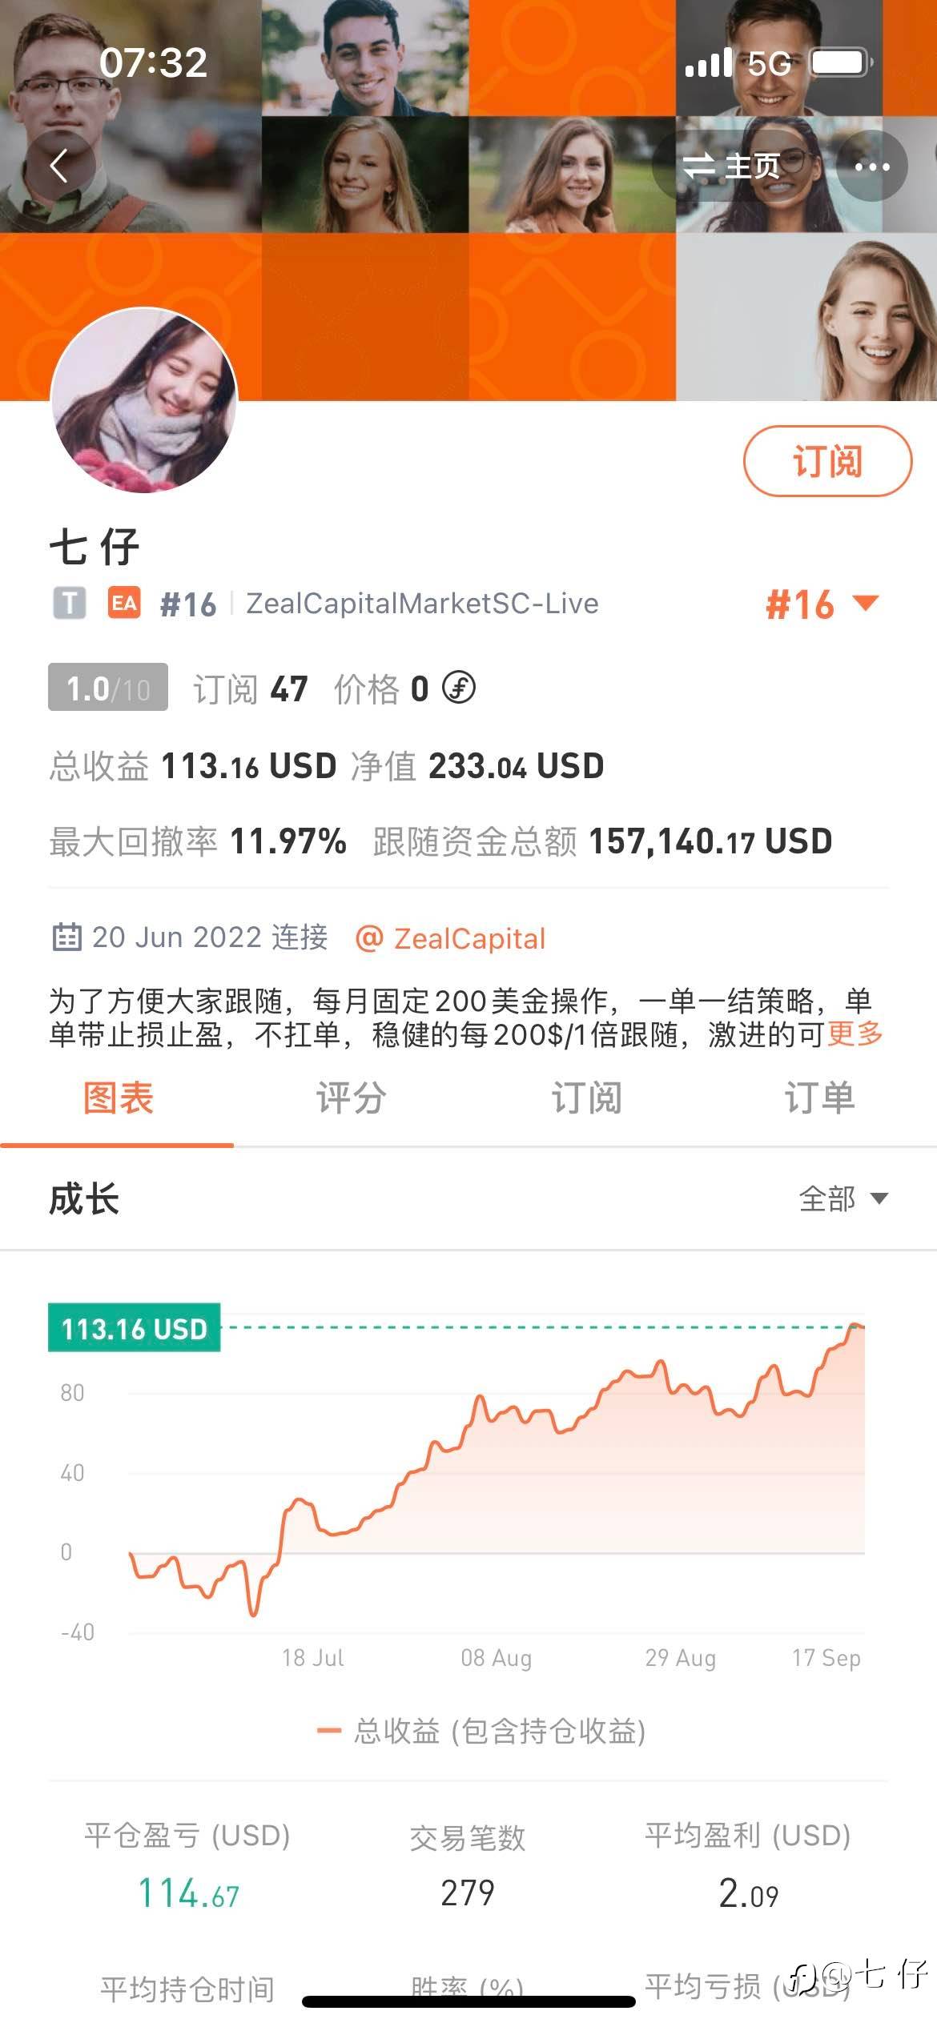Select the 图表 tab
The height and width of the screenshot is (2027, 937).
click(118, 1098)
